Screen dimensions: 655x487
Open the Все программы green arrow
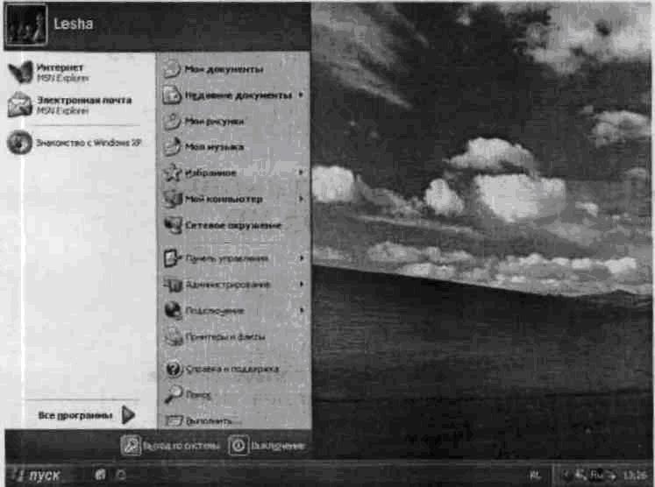point(128,415)
